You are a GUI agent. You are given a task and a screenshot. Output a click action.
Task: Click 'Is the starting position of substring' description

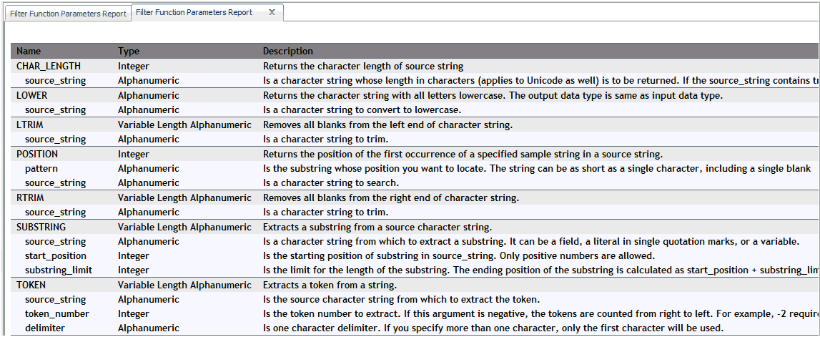459,256
